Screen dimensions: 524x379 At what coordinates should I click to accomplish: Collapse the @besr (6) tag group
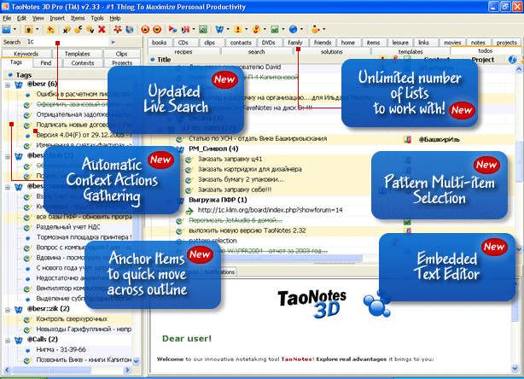(x=8, y=85)
